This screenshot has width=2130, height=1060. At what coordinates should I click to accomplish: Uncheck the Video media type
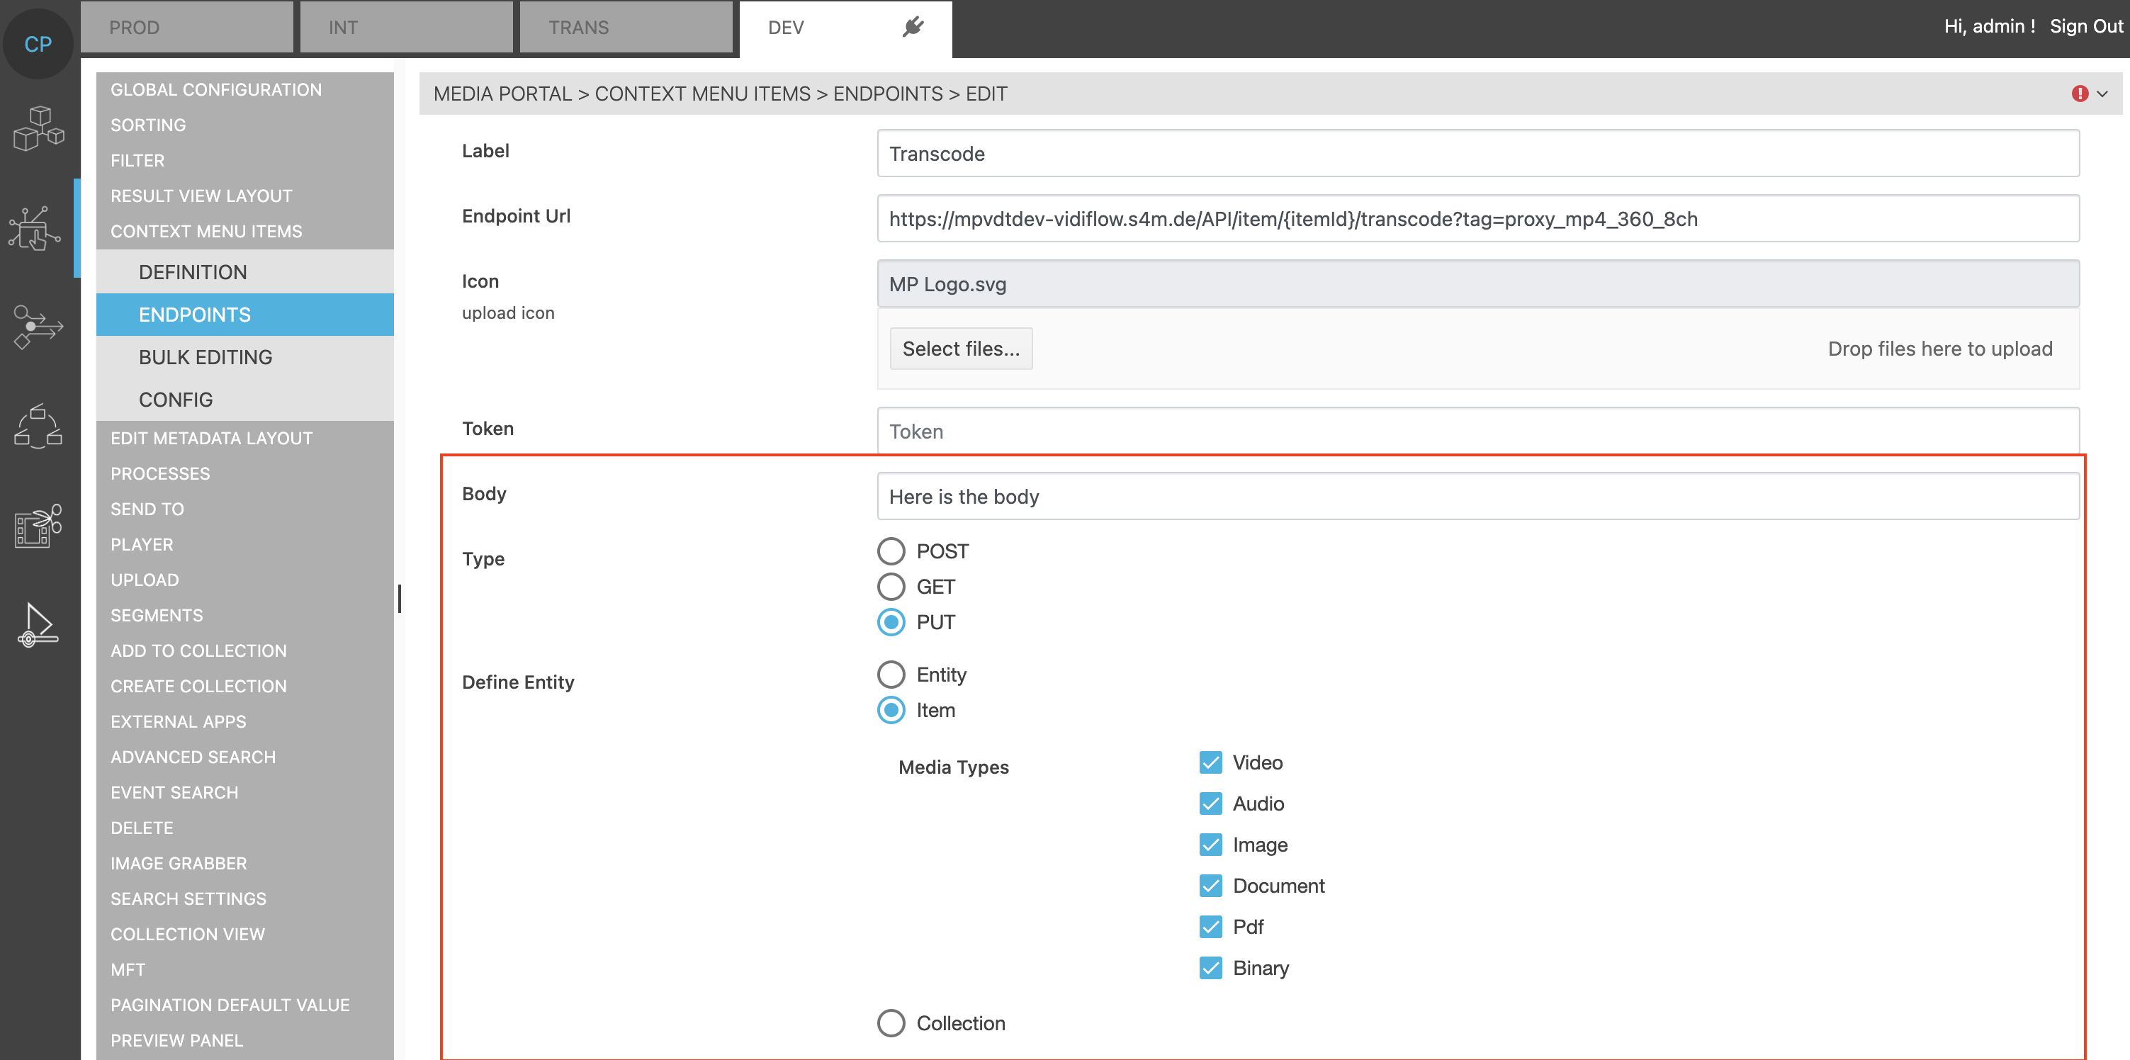click(1210, 762)
